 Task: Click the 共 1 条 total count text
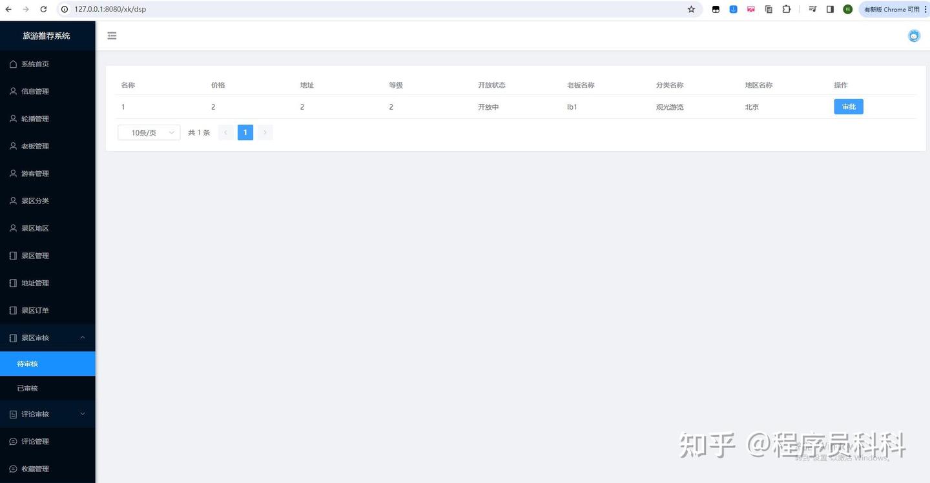[x=199, y=132]
